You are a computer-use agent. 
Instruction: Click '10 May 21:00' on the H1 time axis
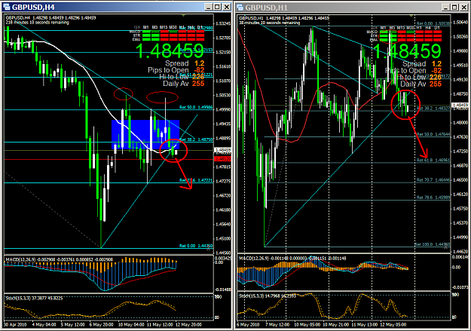(335, 325)
